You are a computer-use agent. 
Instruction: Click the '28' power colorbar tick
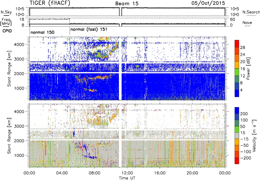pos(242,47)
